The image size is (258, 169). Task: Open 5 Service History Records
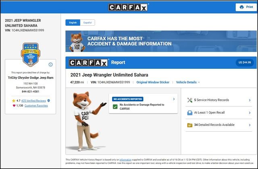219,100
